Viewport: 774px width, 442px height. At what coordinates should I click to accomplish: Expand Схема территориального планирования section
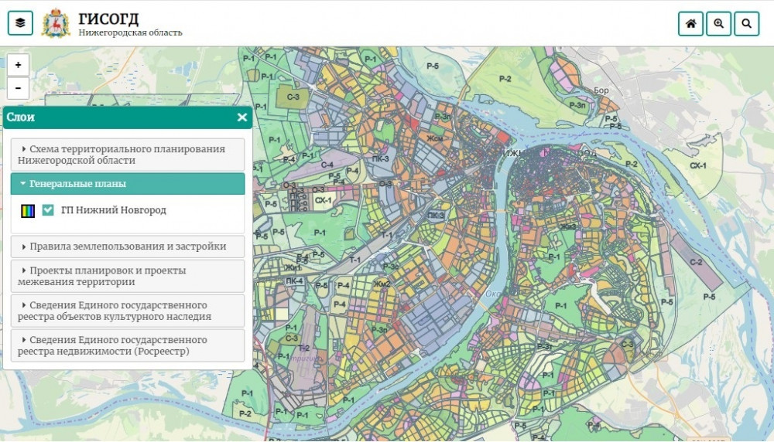pyautogui.click(x=128, y=155)
